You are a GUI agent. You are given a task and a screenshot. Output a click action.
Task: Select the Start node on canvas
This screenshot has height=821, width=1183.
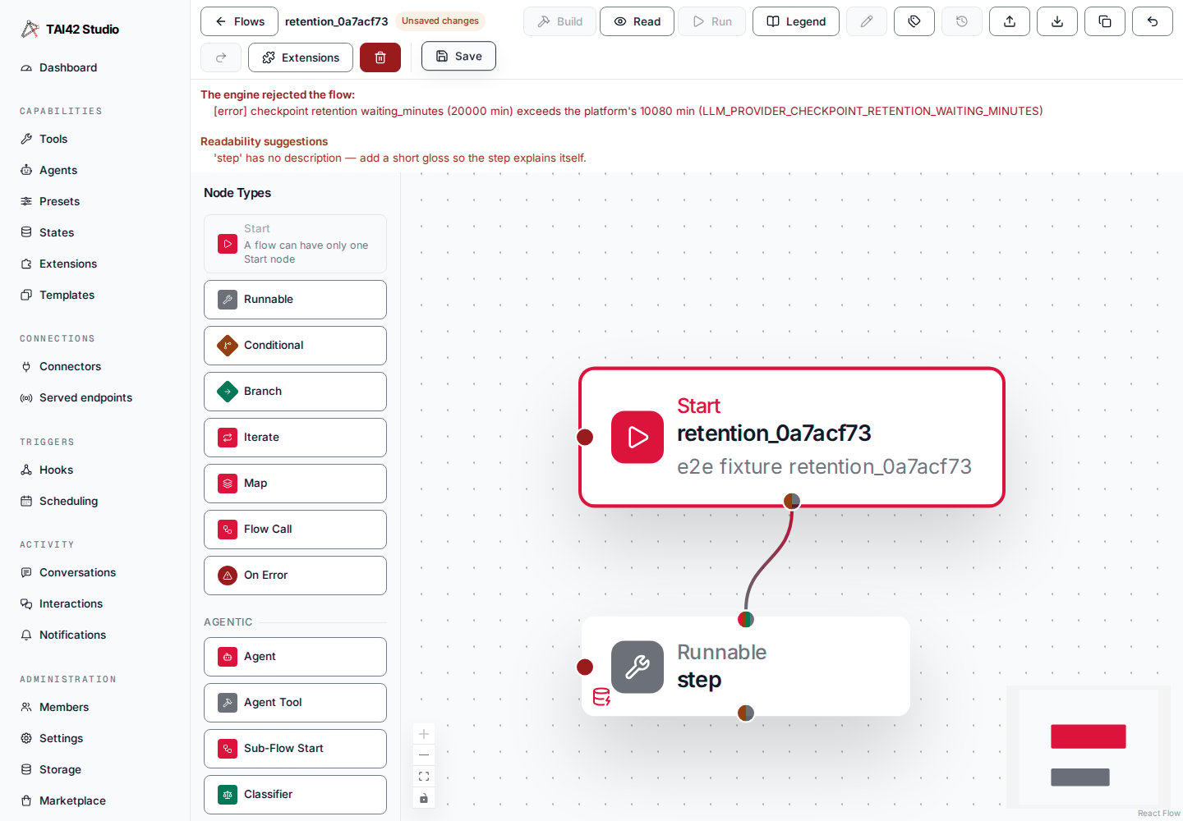(792, 437)
